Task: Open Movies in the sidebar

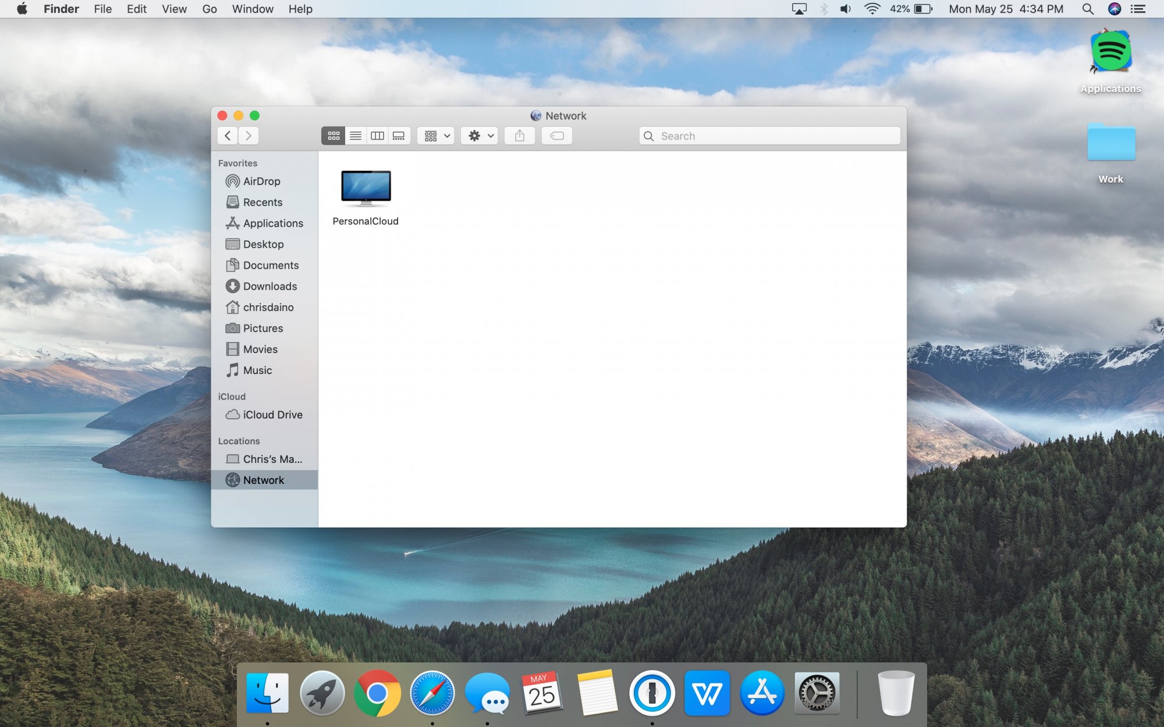Action: [264, 349]
